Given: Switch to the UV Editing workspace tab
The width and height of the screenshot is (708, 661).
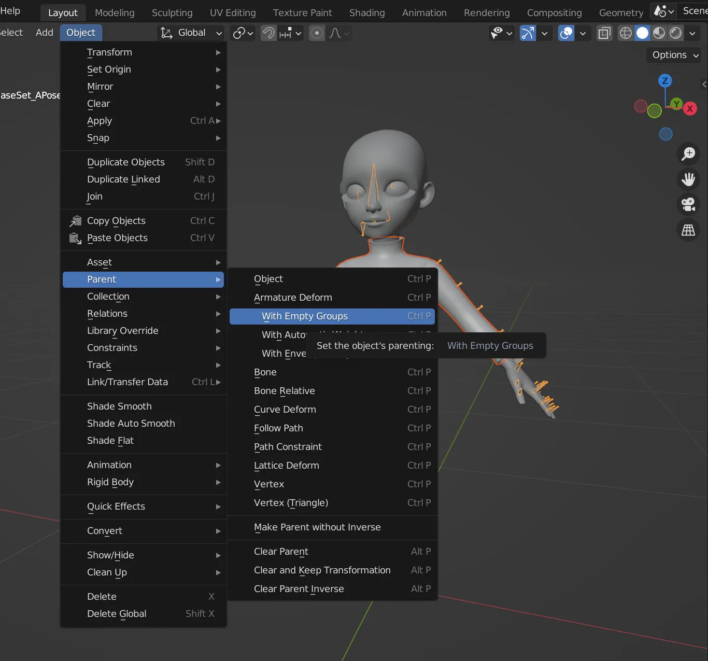Looking at the screenshot, I should (233, 12).
